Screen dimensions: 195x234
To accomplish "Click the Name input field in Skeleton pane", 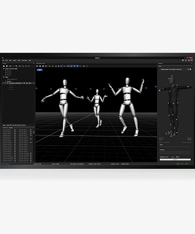I will pos(175,147).
